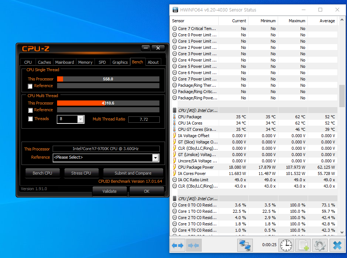
Task: Click the Minimum column header
Action: tap(263, 21)
